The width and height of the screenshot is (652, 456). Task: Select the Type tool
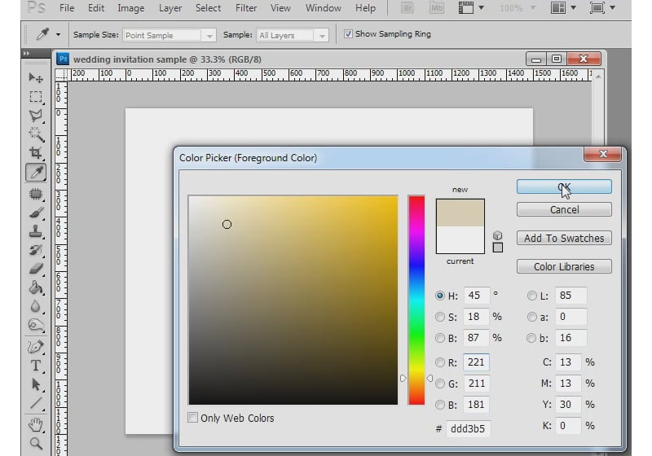(x=36, y=366)
